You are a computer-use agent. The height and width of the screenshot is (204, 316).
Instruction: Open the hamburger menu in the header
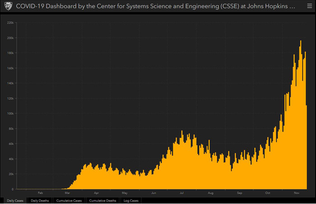point(307,7)
